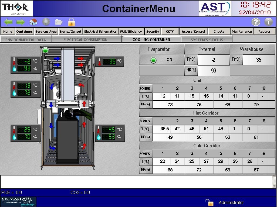Go to home via house icon
The image size is (277, 207).
point(33,22)
